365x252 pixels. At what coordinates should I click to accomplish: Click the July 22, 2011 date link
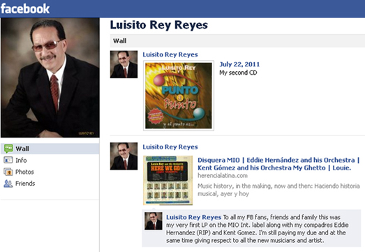239,64
